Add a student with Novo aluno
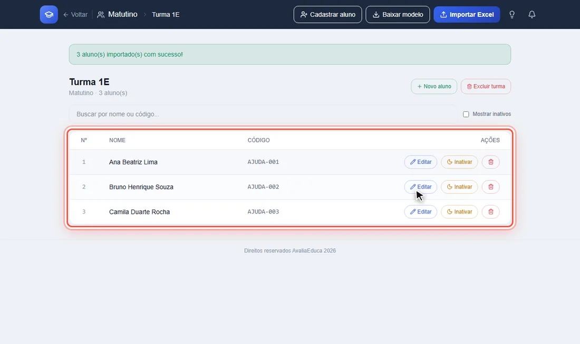Image resolution: width=580 pixels, height=344 pixels. tap(434, 86)
